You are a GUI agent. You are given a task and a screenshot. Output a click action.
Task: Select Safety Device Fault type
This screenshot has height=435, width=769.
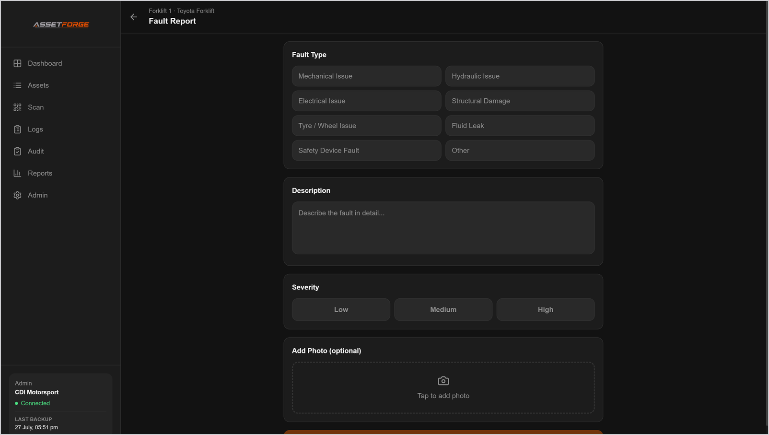pyautogui.click(x=367, y=151)
